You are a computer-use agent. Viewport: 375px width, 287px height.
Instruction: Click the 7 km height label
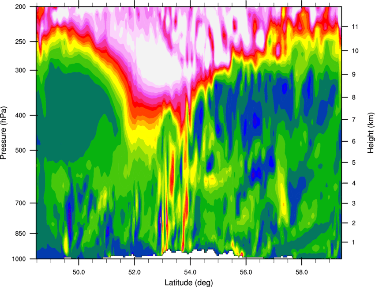(354, 120)
